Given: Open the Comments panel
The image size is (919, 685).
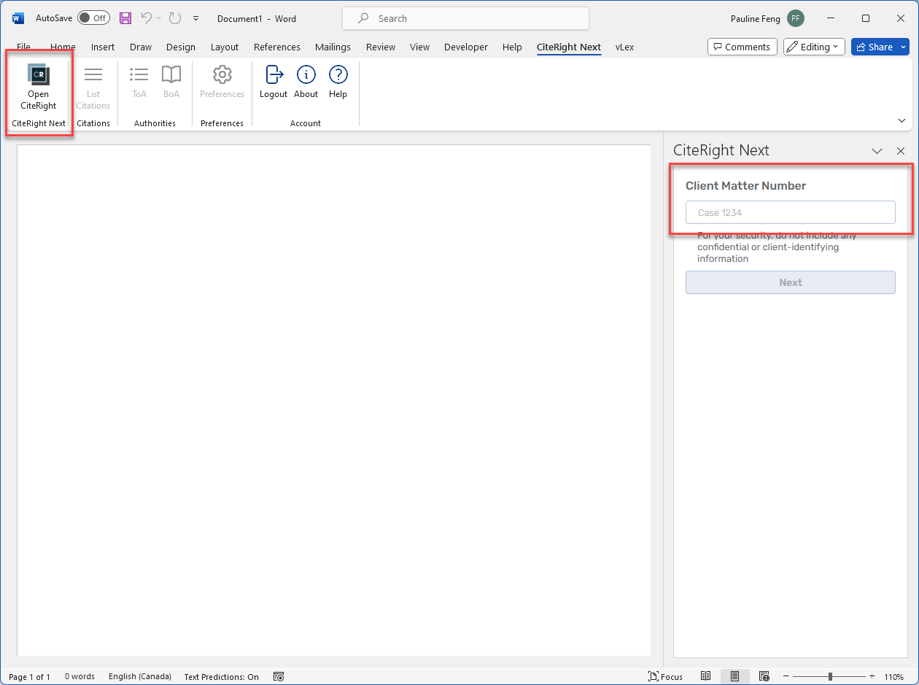Looking at the screenshot, I should pyautogui.click(x=742, y=46).
